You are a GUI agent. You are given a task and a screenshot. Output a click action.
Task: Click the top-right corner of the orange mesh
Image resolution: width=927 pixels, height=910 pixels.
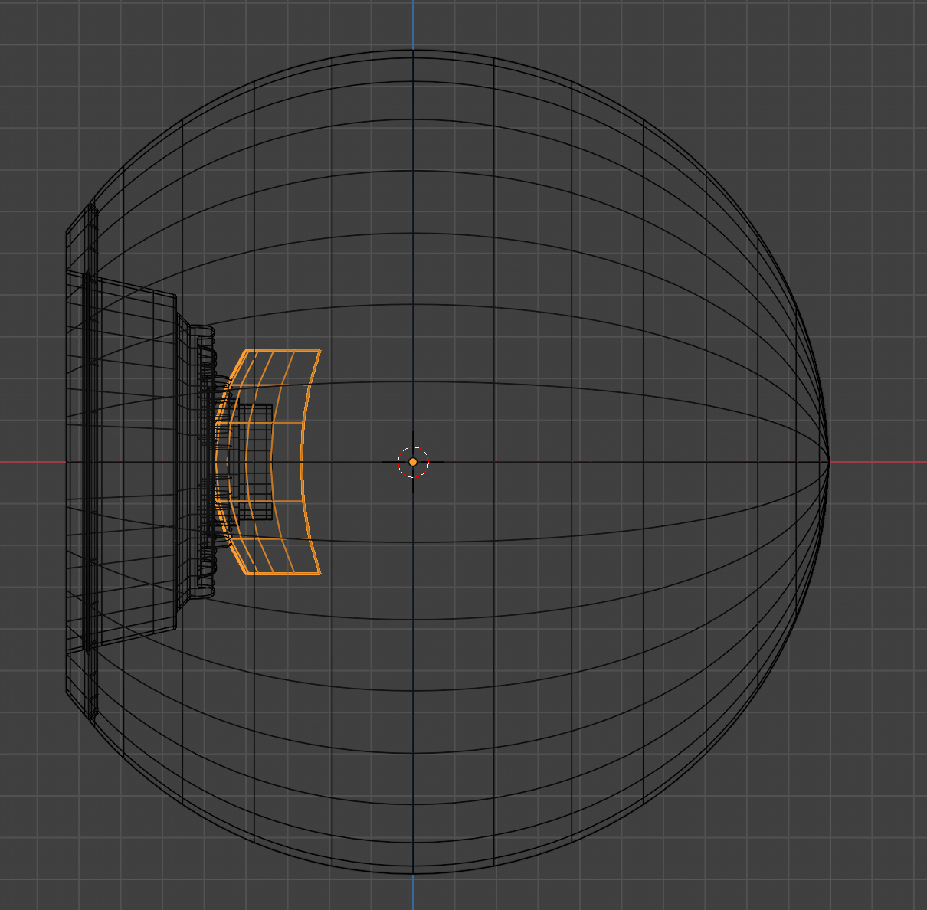tap(319, 351)
